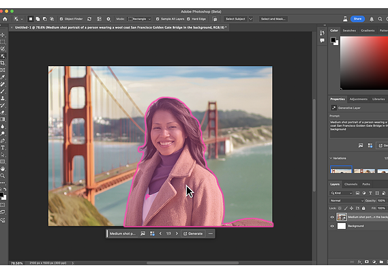Switch to the Libraries tab
388x272 pixels.
tap(378, 99)
